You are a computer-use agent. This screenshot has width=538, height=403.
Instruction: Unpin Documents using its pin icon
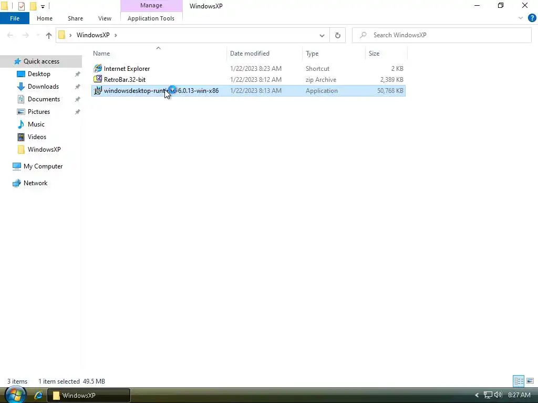coord(78,99)
